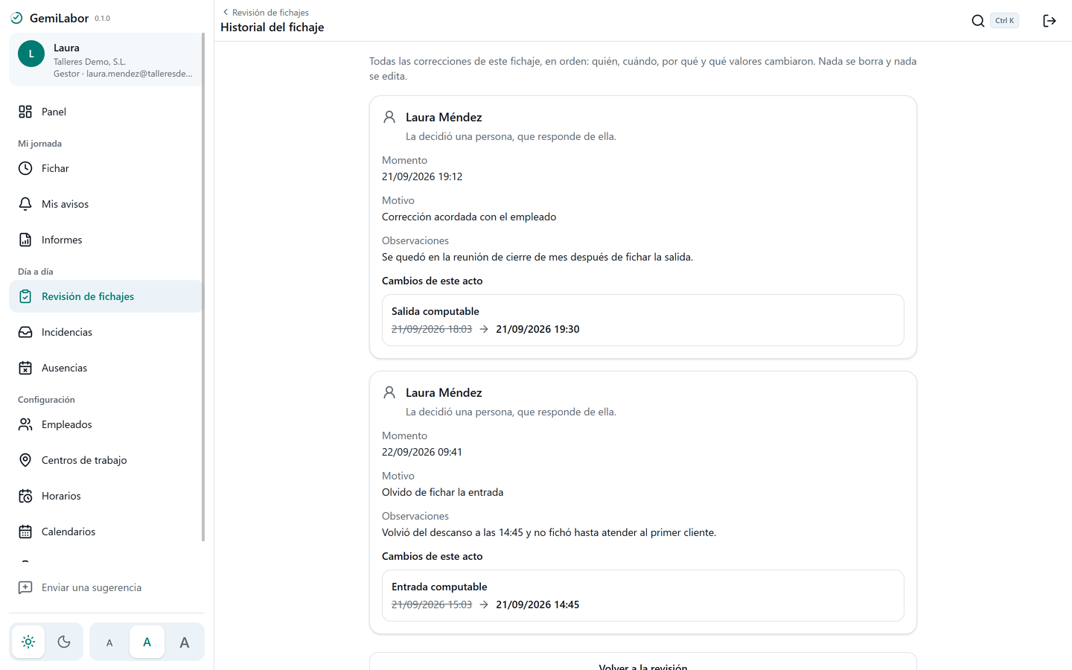Click the Ctrl K shortcut badge
Viewport: 1072px width, 670px height.
[x=1004, y=21]
